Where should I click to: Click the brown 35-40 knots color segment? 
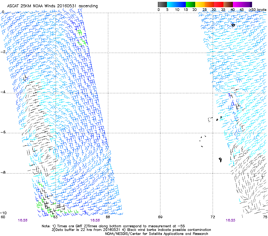click(x=228, y=4)
